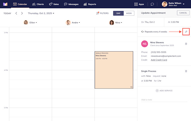Open the Thursday, Oct 2, 2025 date picker
Image resolution: width=191 pixels, height=121 pixels.
pyautogui.click(x=41, y=13)
